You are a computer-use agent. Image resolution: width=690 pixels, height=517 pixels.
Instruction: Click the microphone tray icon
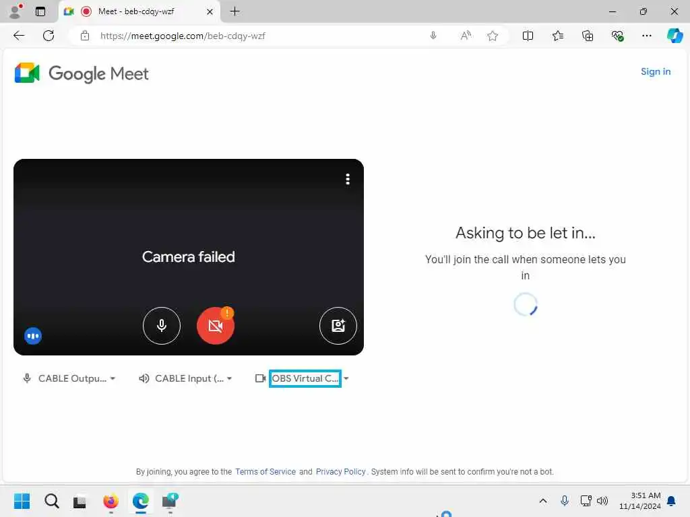pos(565,501)
